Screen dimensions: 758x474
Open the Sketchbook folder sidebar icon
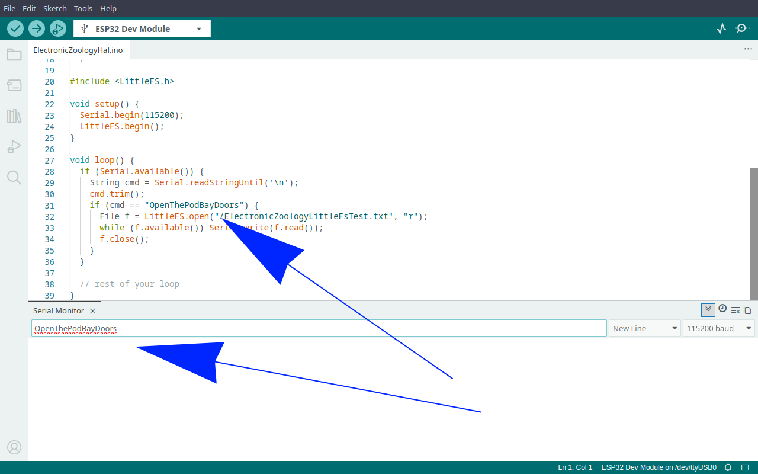[14, 55]
